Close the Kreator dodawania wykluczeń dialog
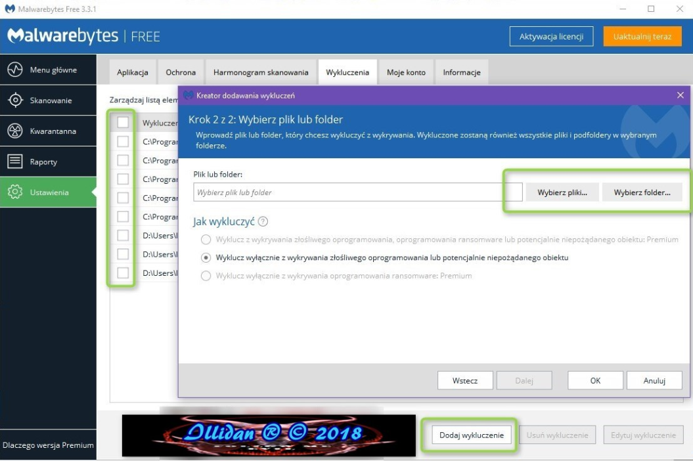Screen dimensions: 693x461 [680, 95]
